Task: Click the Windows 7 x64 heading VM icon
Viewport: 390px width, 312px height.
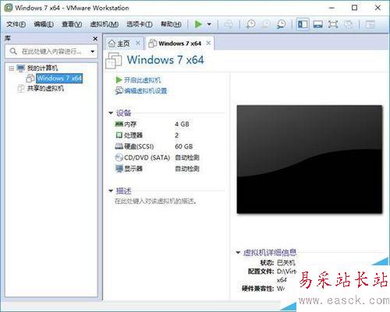Action: click(114, 61)
